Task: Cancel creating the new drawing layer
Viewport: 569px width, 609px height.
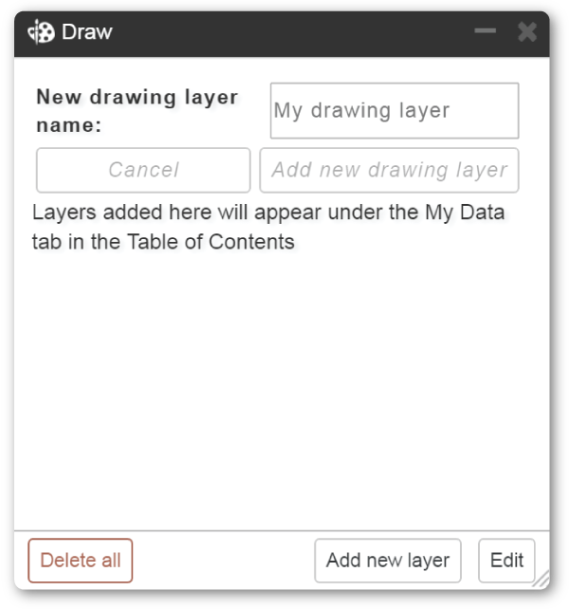Action: coord(143,170)
